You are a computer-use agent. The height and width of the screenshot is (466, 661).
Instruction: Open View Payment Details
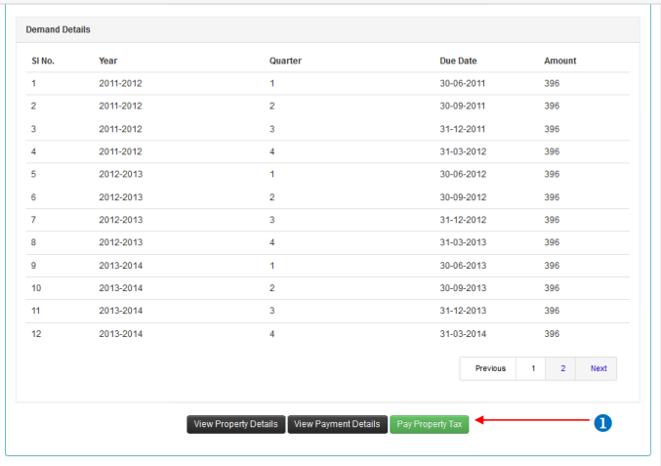[337, 424]
